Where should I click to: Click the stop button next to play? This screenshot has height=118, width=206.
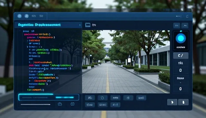coord(183,102)
